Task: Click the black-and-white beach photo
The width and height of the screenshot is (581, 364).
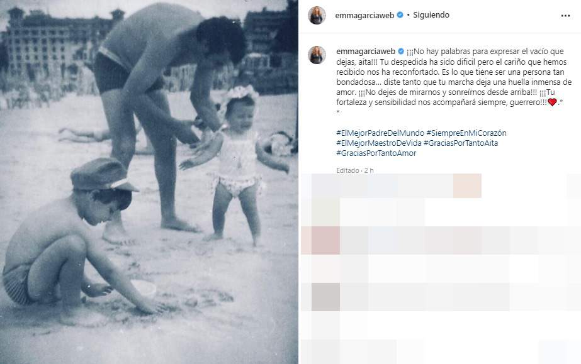Action: coord(149,182)
